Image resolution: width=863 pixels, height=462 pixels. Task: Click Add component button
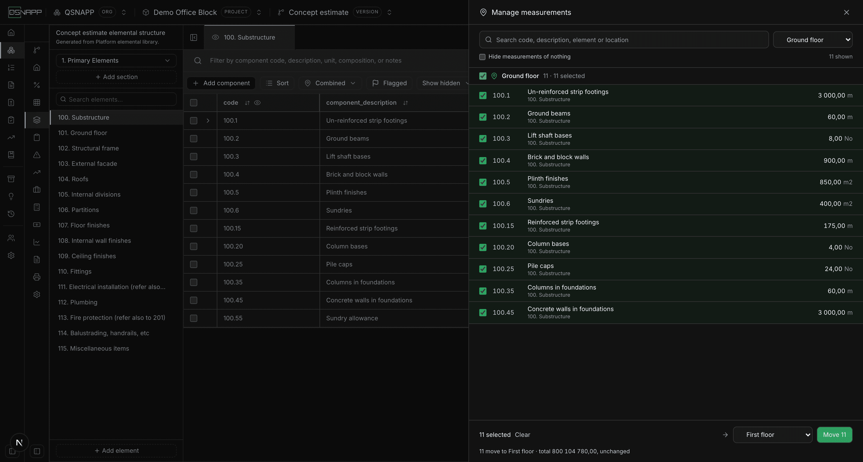tap(221, 83)
